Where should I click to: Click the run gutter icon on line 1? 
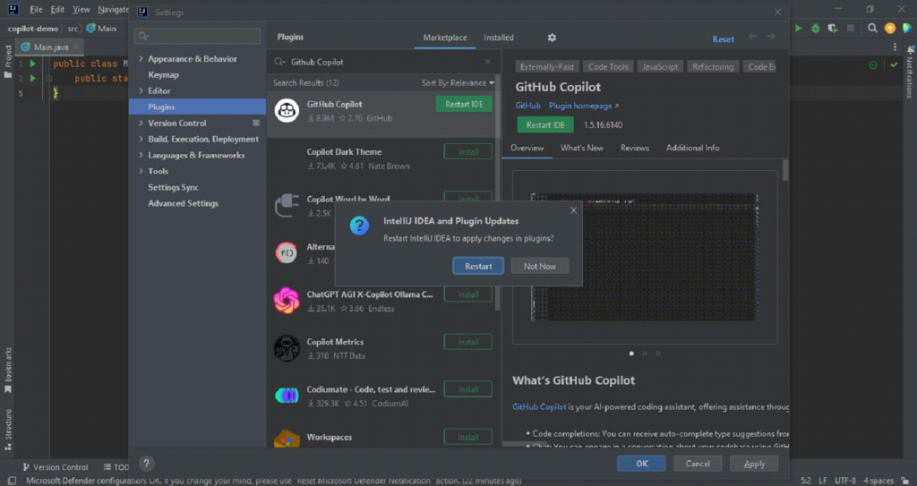[x=33, y=64]
